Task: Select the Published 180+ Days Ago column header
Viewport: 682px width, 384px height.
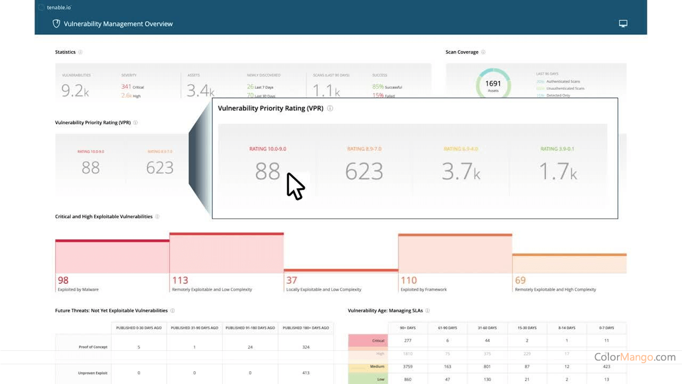Action: [306, 327]
